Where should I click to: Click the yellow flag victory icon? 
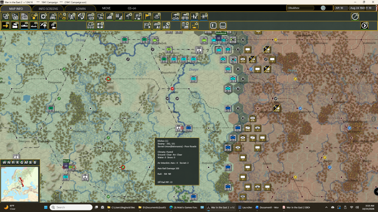(147, 16)
